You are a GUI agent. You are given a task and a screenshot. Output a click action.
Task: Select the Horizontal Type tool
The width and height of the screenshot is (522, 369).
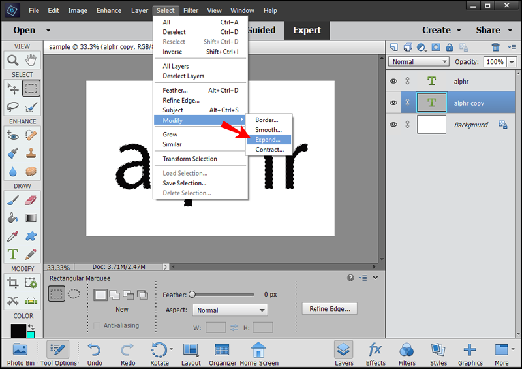[x=13, y=254]
